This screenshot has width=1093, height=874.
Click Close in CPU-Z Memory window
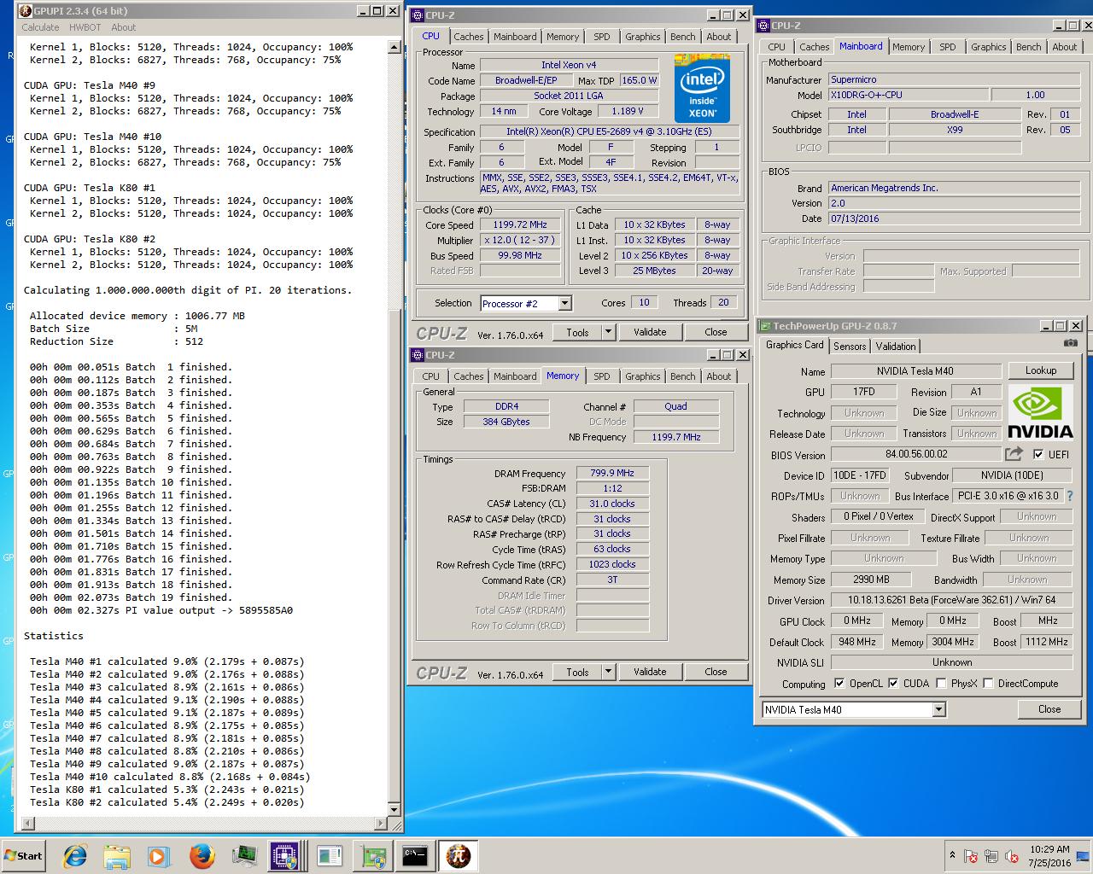pos(716,672)
